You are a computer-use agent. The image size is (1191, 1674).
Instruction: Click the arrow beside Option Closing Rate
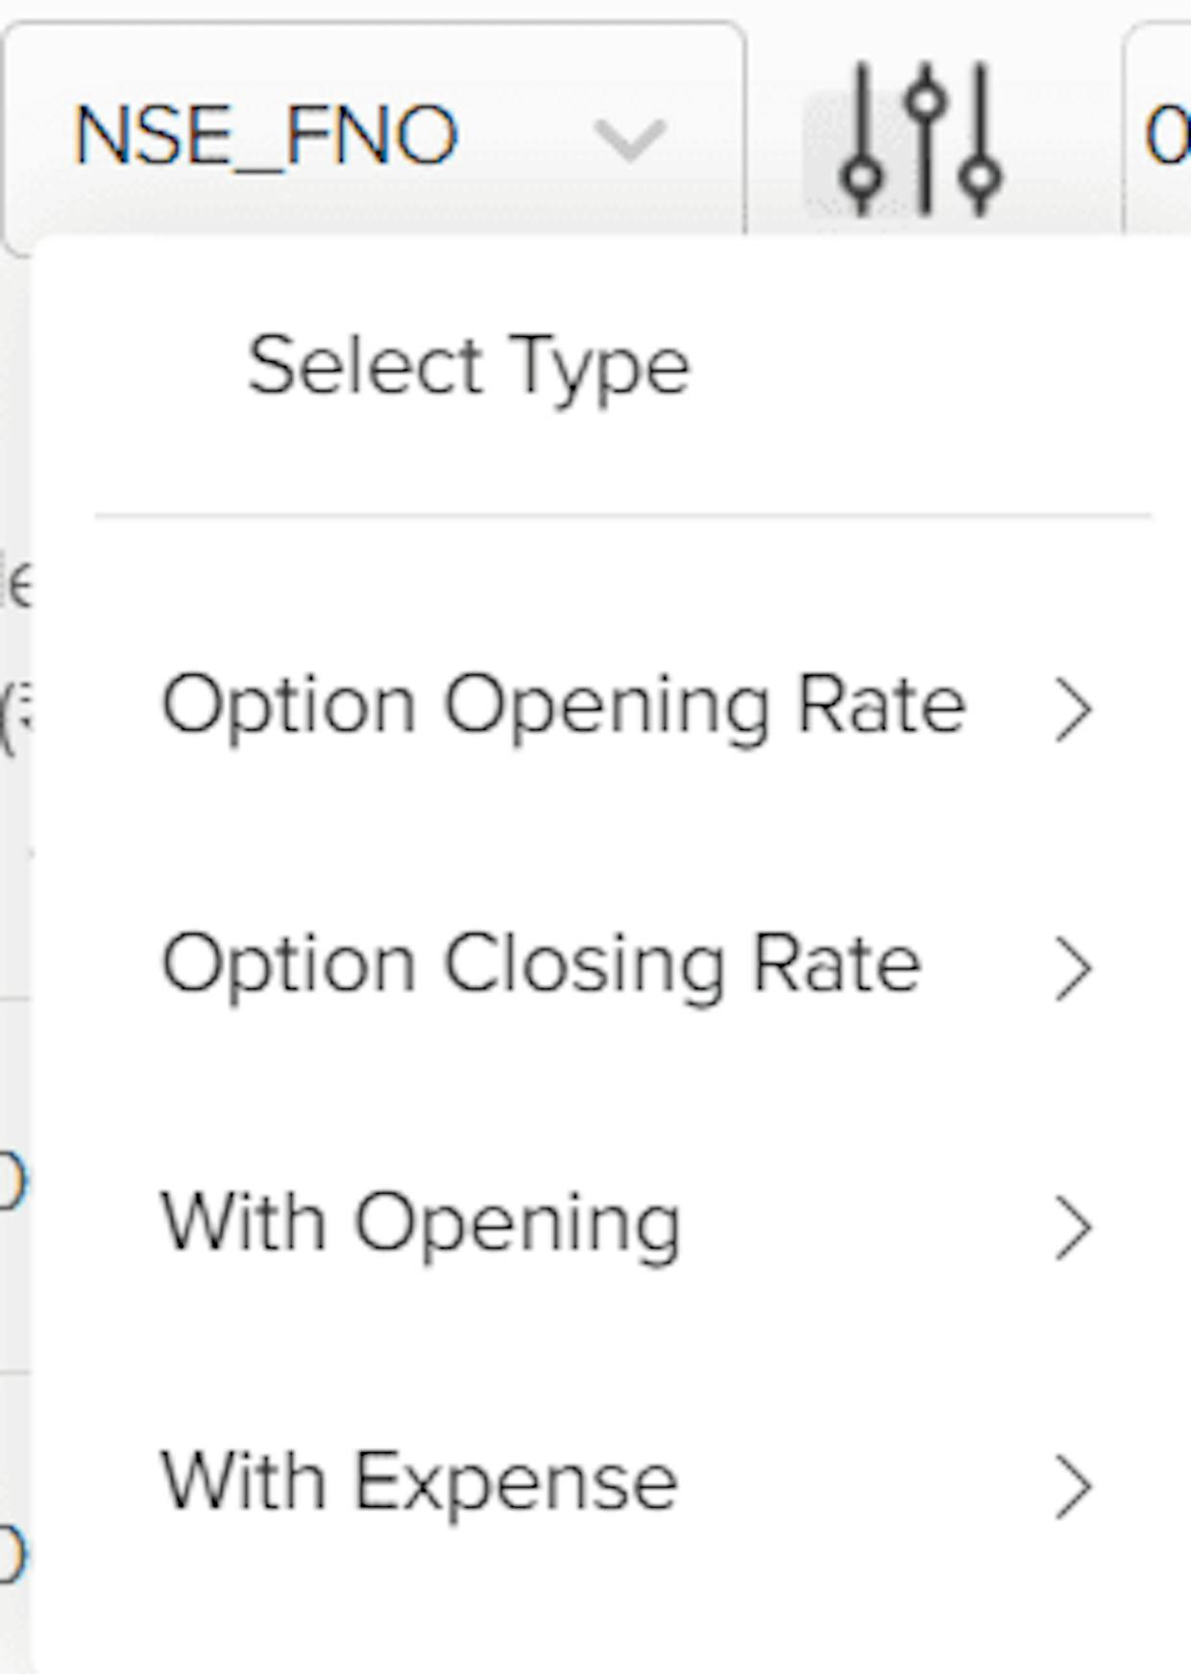point(1073,970)
